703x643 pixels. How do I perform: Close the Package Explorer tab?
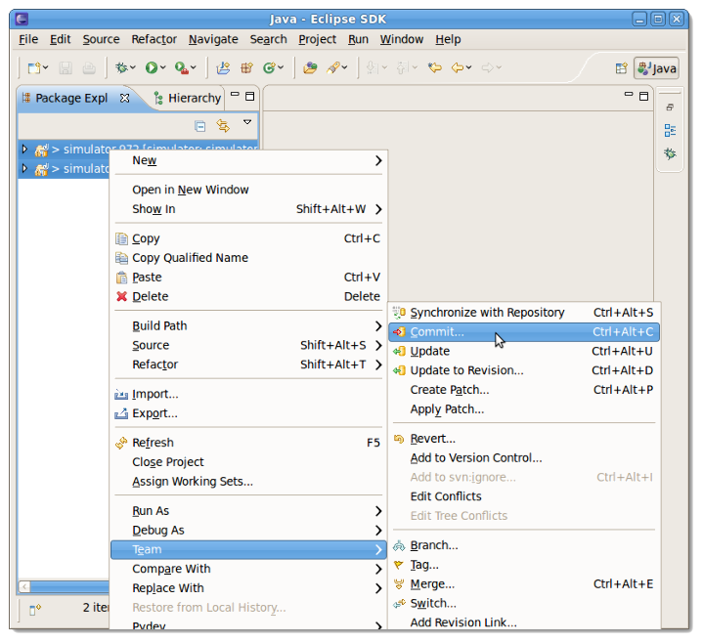(124, 98)
